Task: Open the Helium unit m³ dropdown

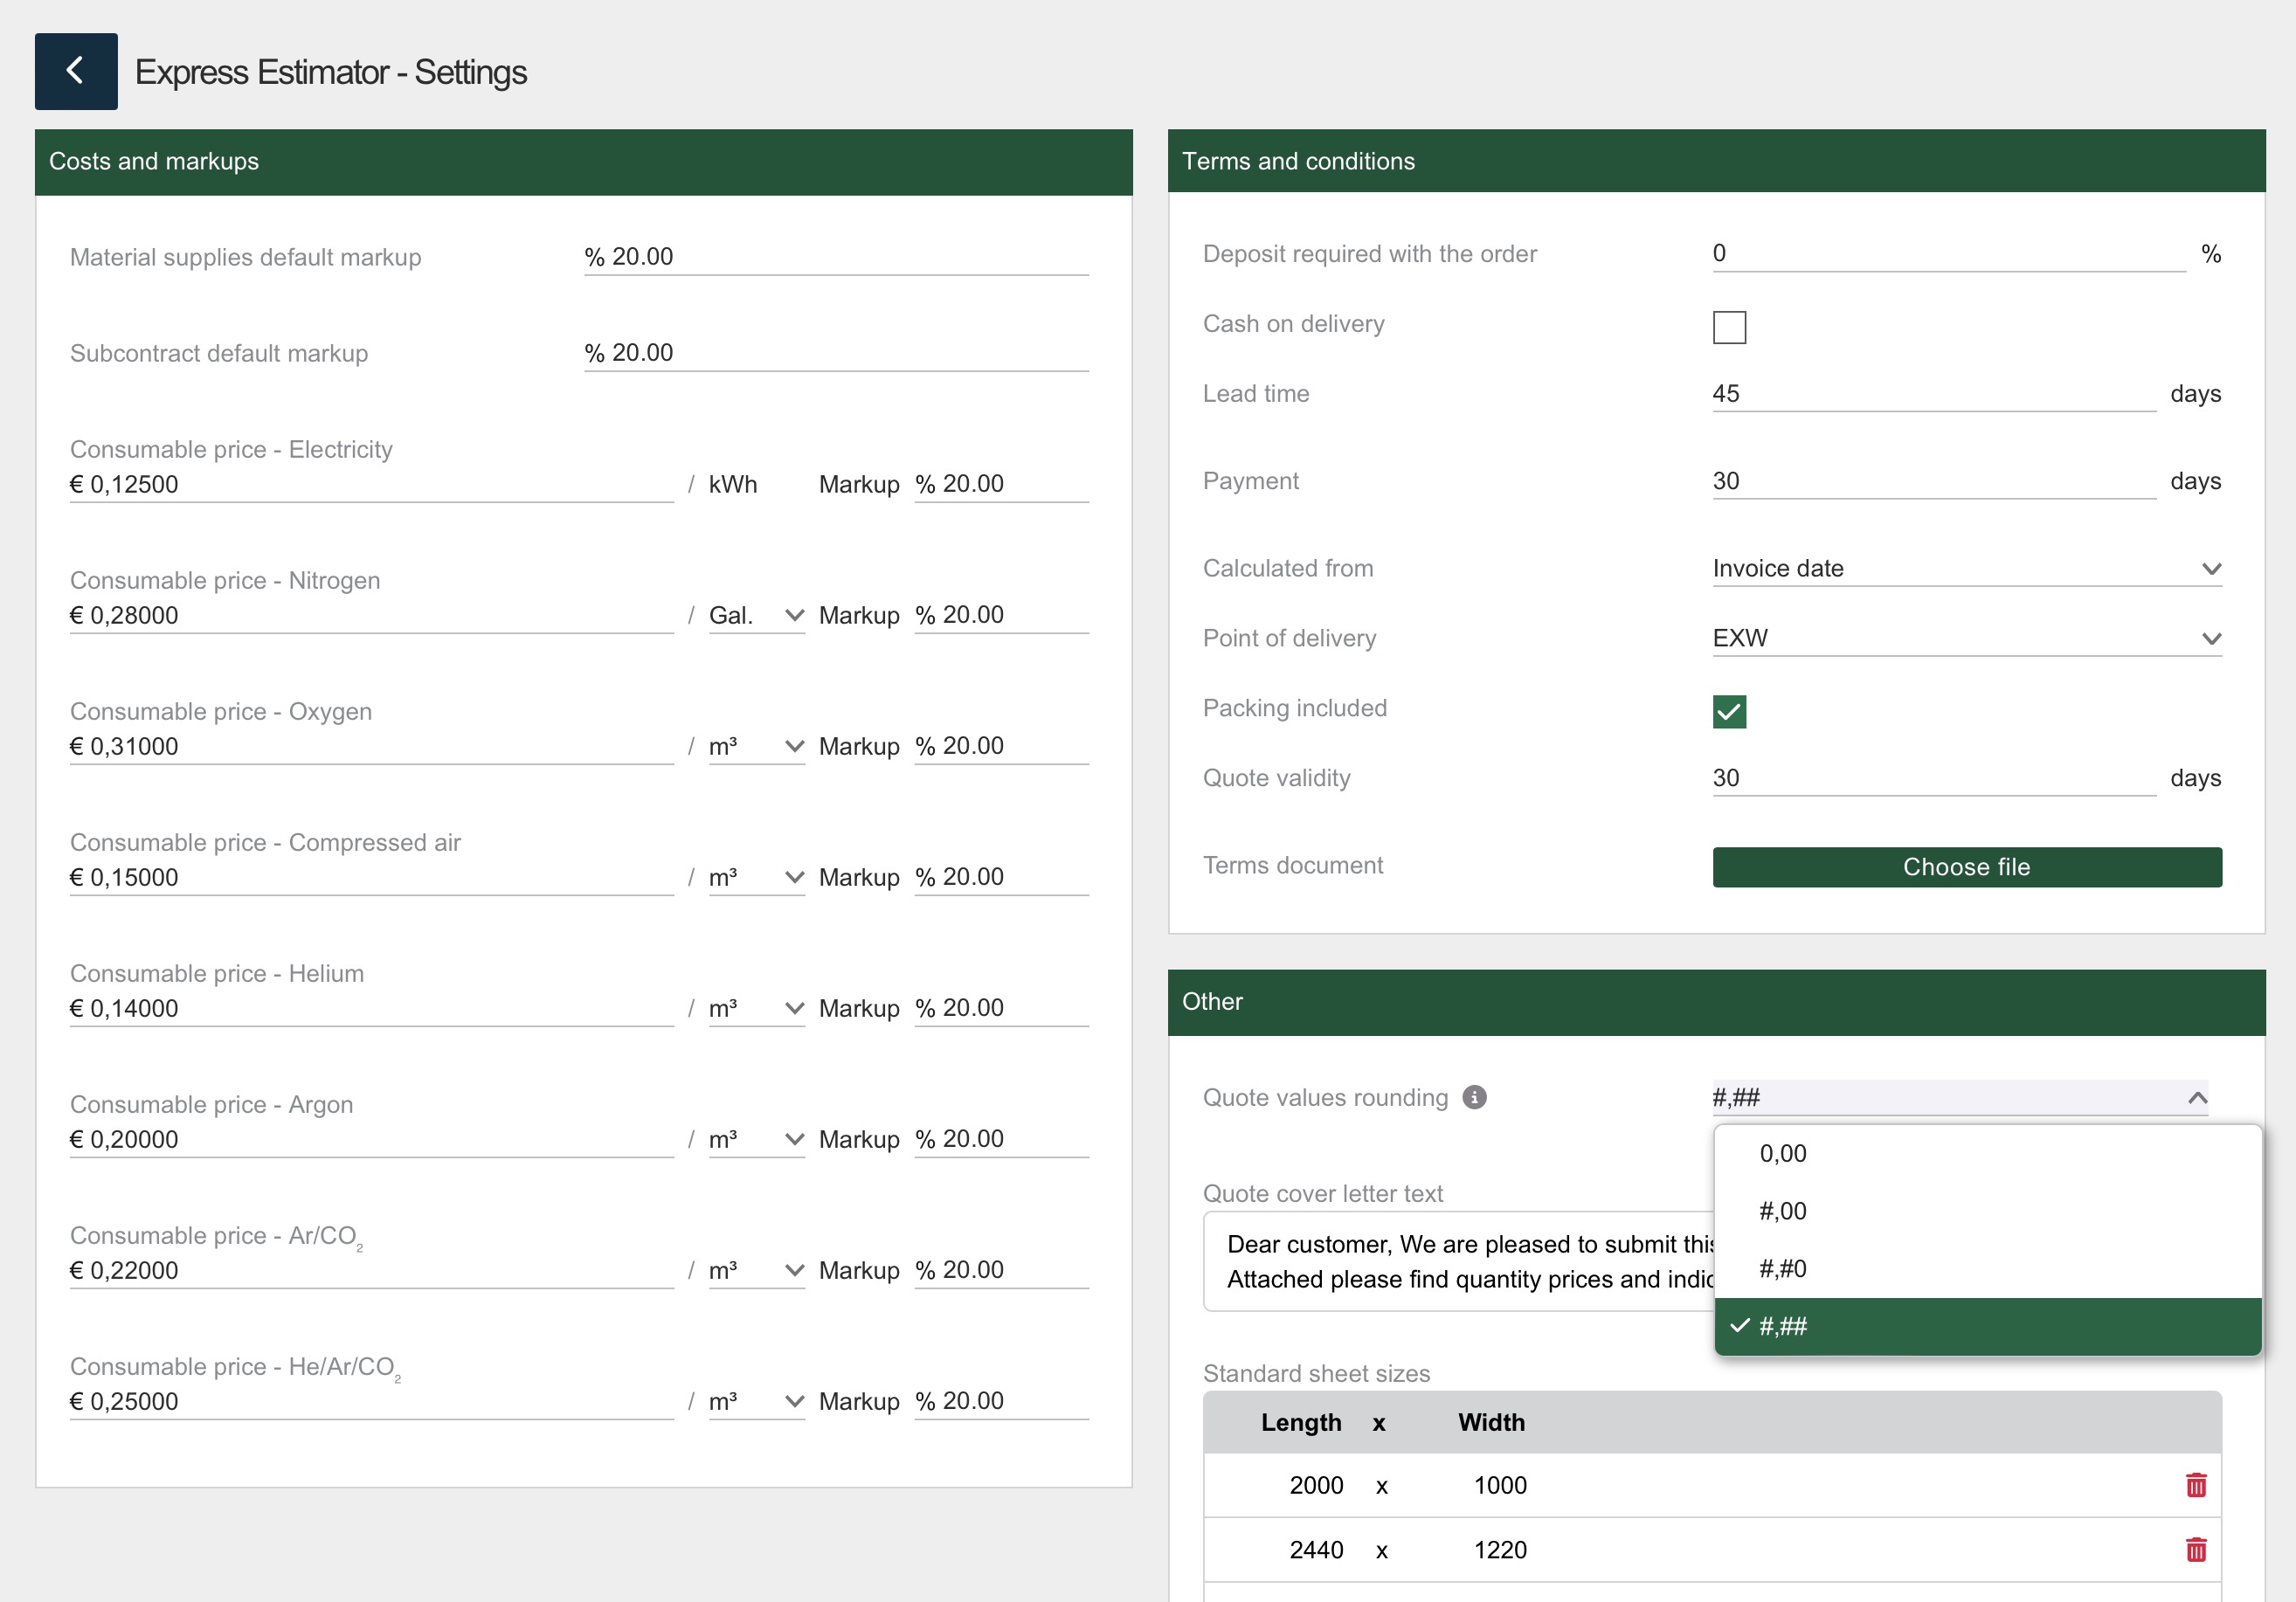Action: click(x=756, y=1008)
